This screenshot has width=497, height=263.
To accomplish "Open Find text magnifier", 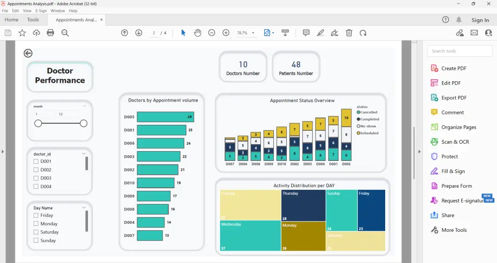I will 65,33.
